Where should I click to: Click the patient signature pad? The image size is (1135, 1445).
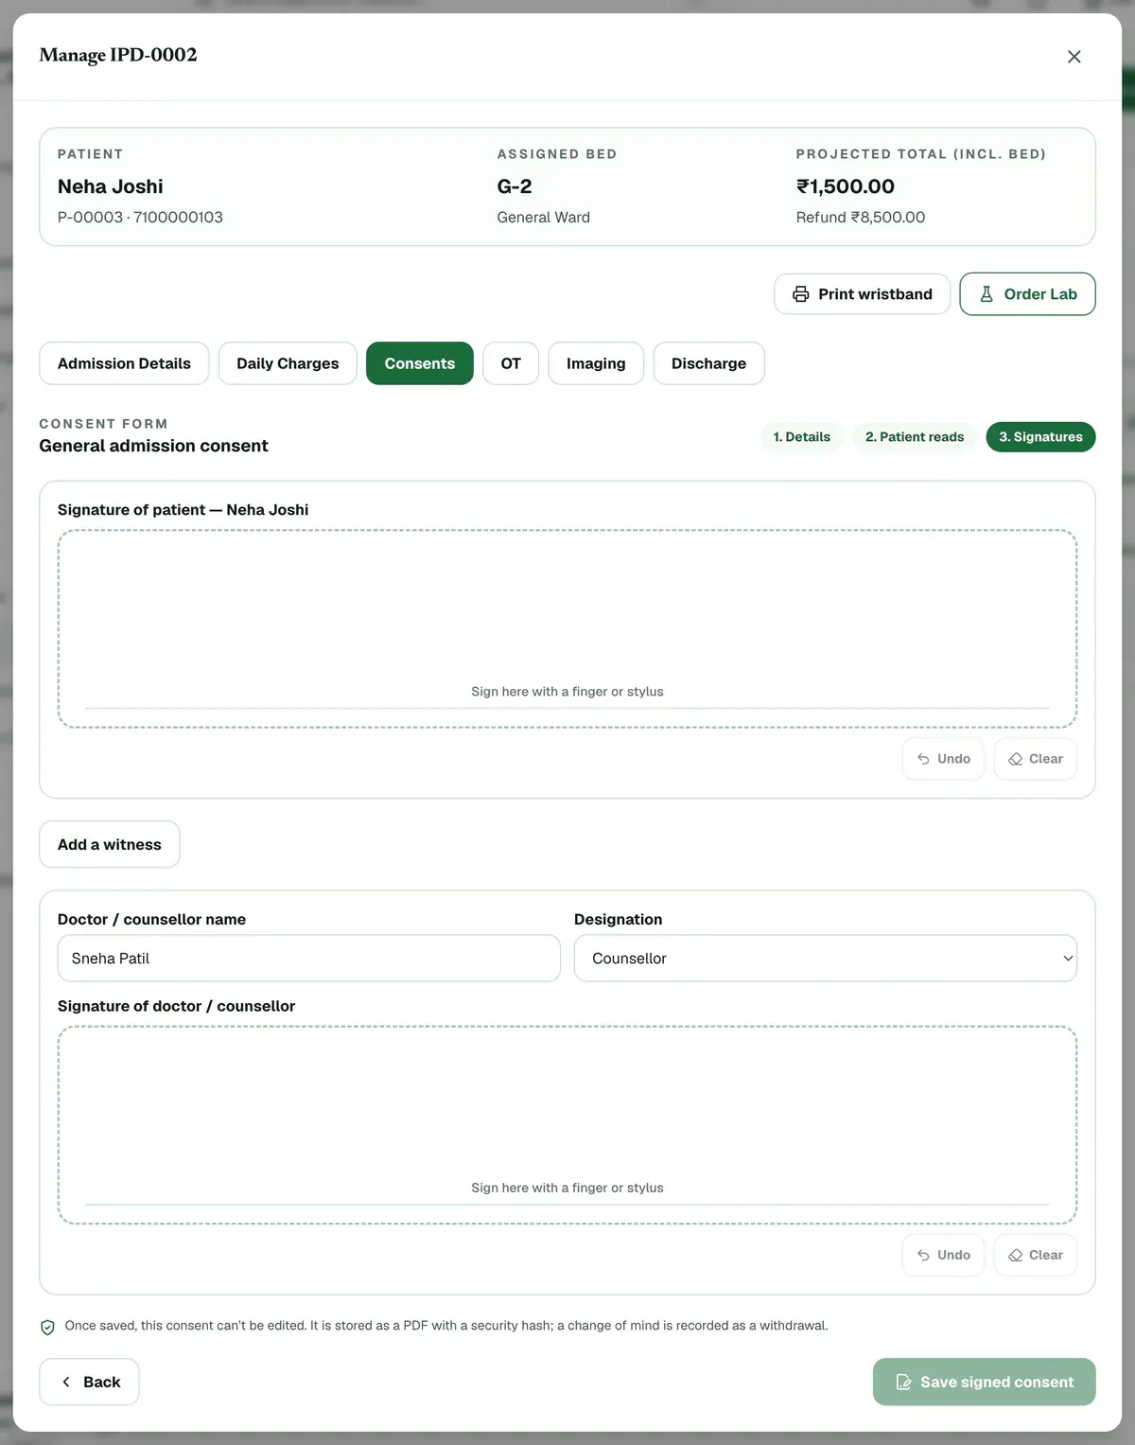click(x=567, y=628)
